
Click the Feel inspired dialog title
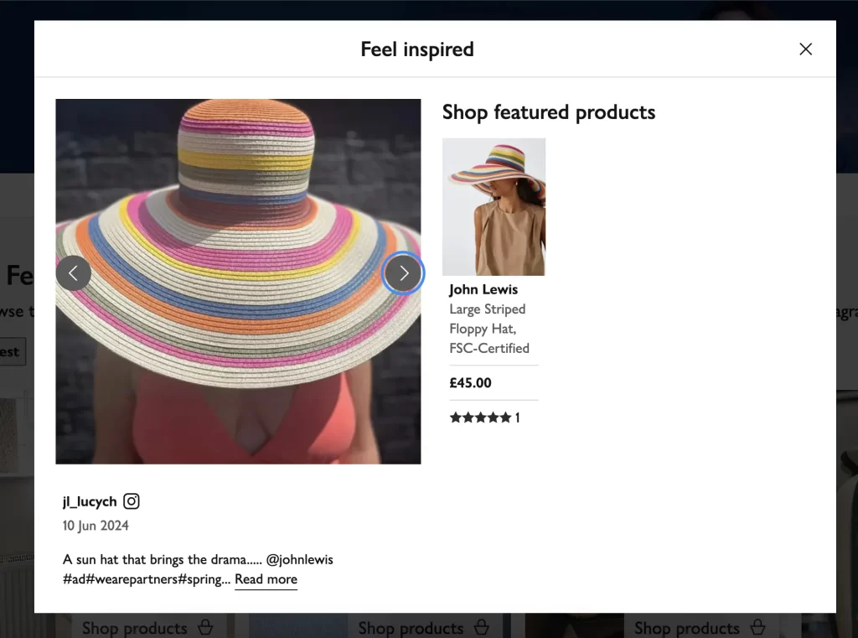[417, 49]
